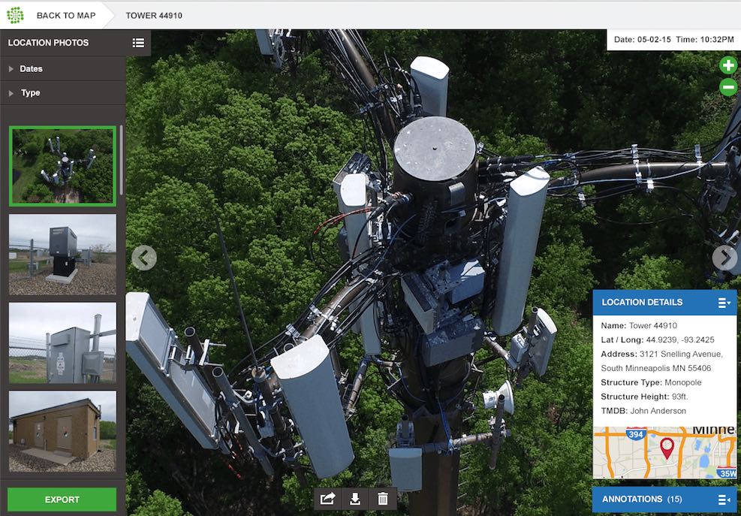The height and width of the screenshot is (516, 741).
Task: Advance to the next photo arrow
Action: 724,258
